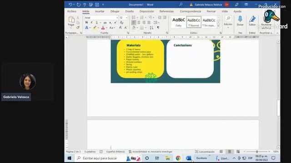Adjust the zoom slider handle
The height and width of the screenshot is (163, 291).
(257, 152)
